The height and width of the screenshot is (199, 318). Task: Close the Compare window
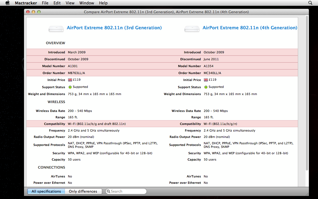point(28,12)
